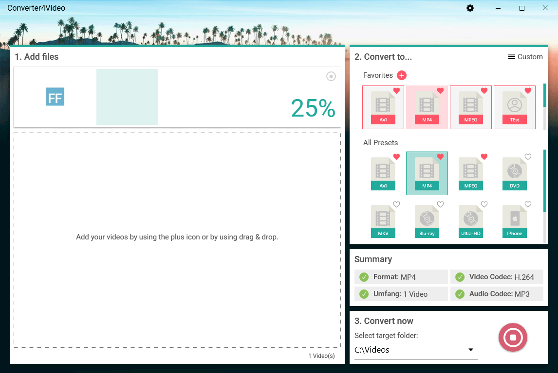Choose the MKV preset

(x=383, y=221)
